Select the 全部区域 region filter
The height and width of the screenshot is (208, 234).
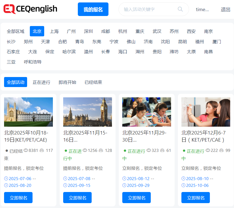click(x=15, y=31)
